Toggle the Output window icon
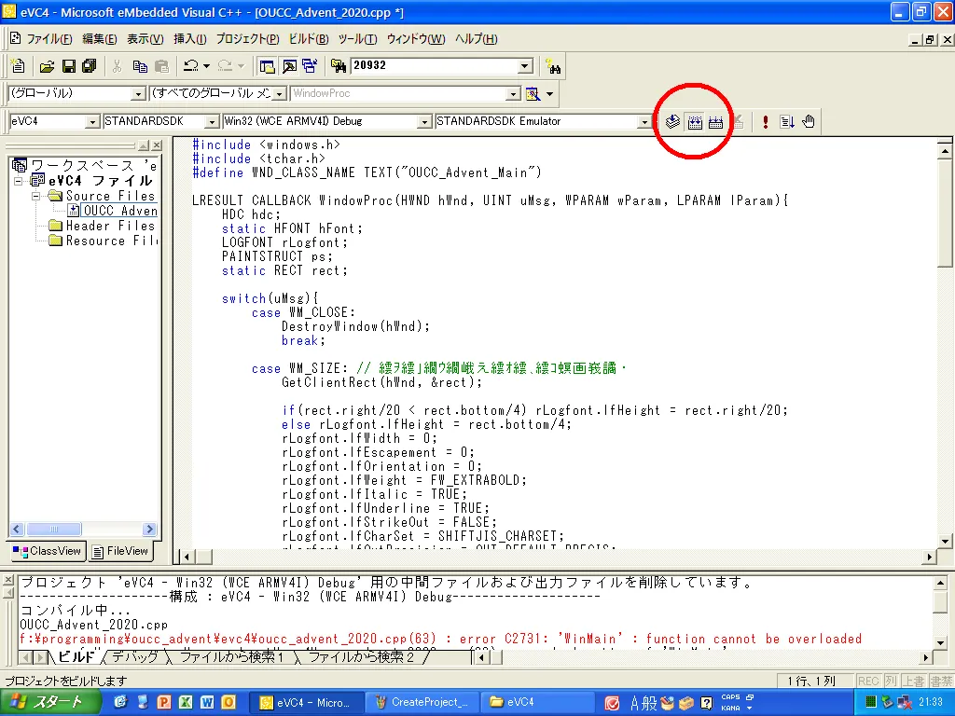 [289, 66]
